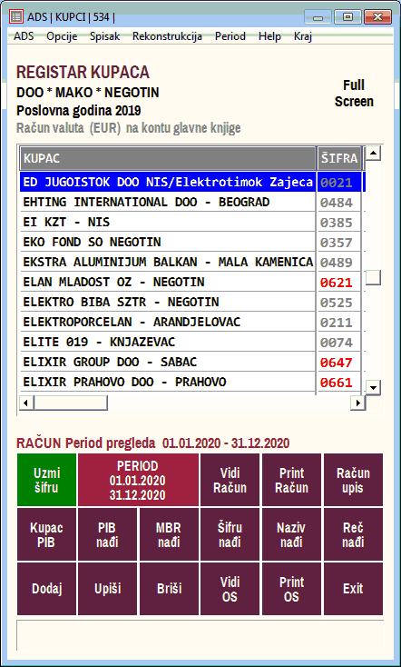Click the empty status field at bottom
The width and height of the screenshot is (401, 667).
[x=200, y=635]
